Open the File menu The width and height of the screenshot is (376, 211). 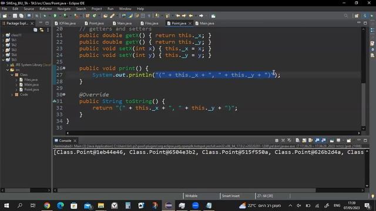[x=4, y=9]
